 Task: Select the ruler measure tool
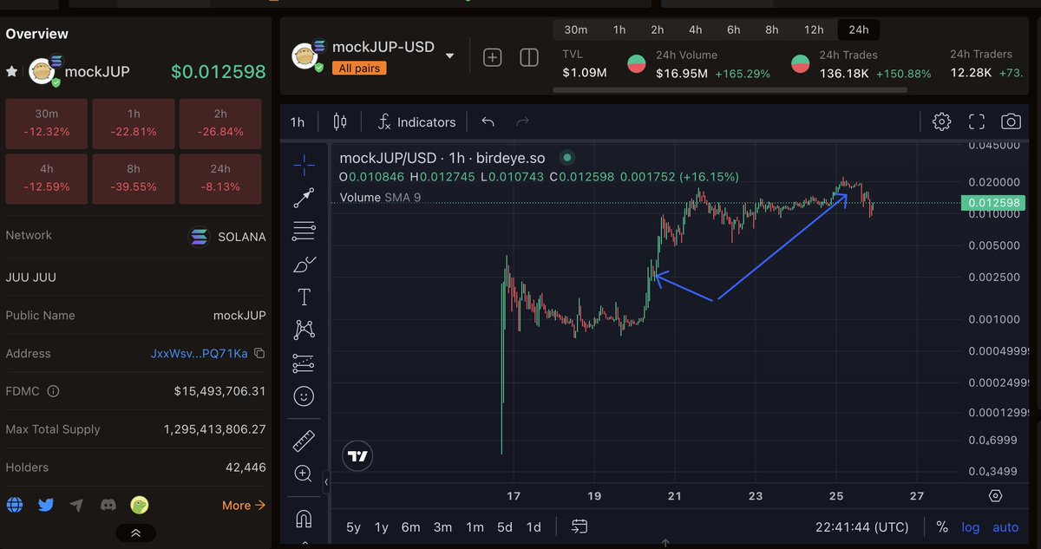[x=304, y=441]
